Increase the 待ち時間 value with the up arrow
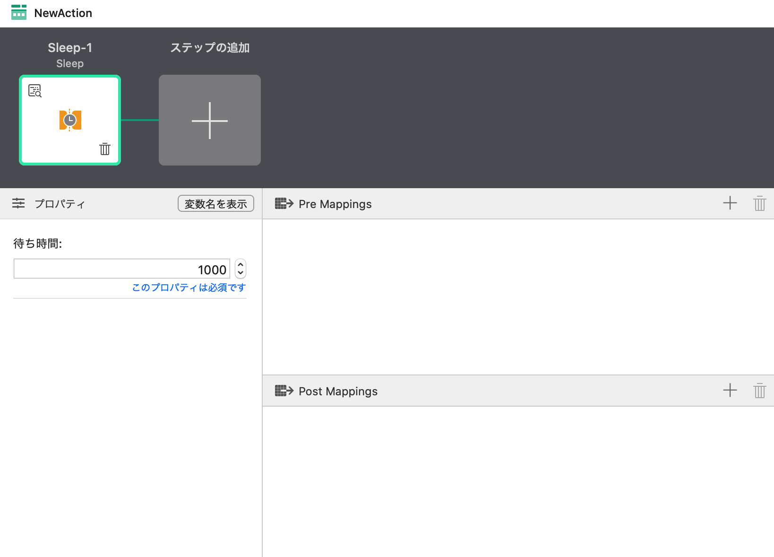Viewport: 774px width, 557px height. (x=241, y=265)
